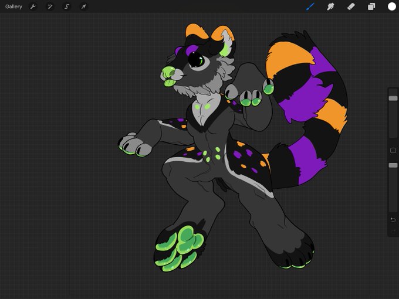Screen dimensions: 399x299
Task: Open the Actions wrench menu
Action: tap(33, 6)
